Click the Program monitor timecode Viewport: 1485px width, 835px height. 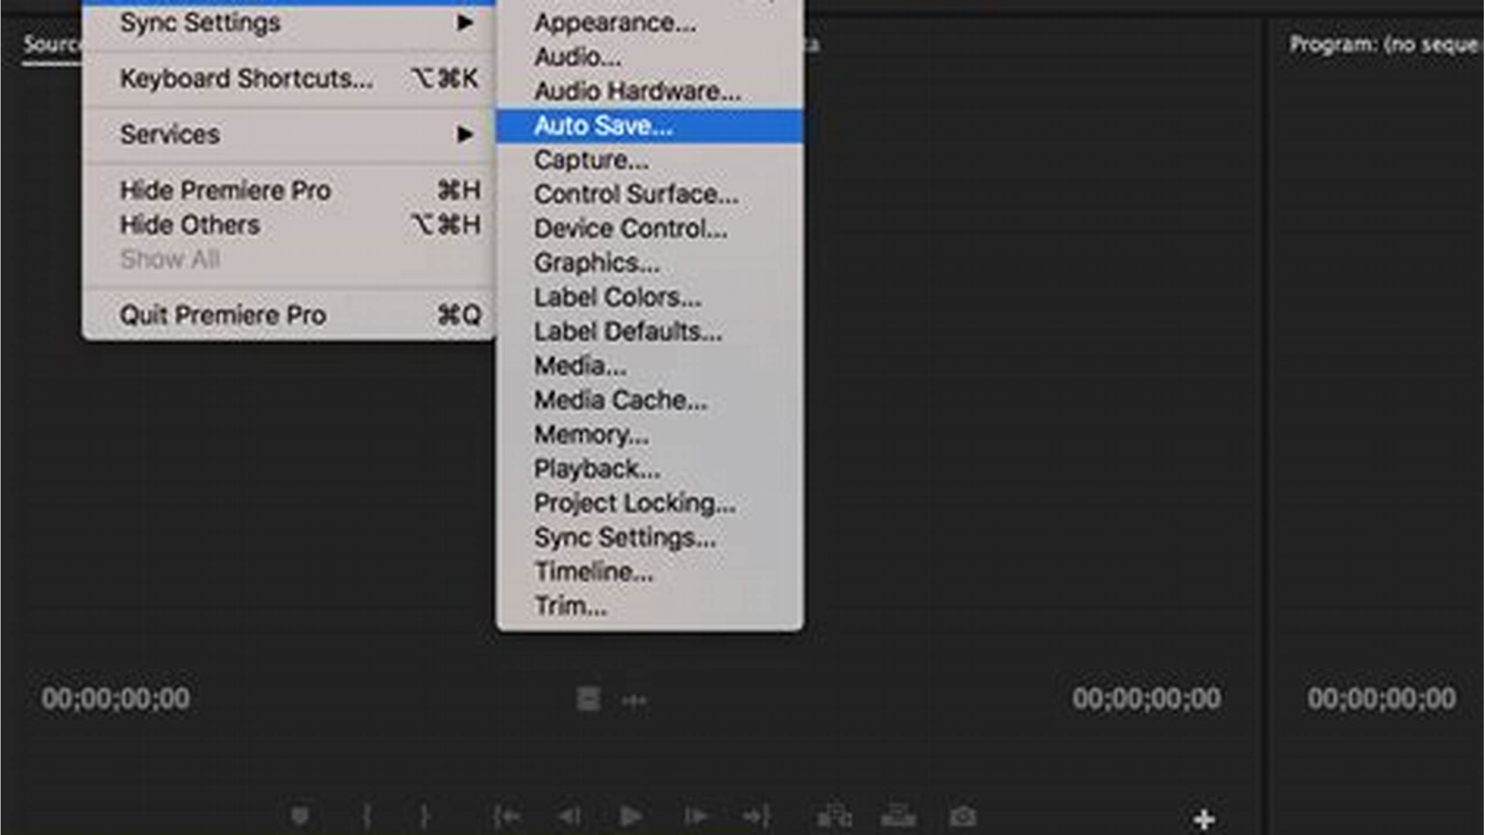click(1382, 699)
